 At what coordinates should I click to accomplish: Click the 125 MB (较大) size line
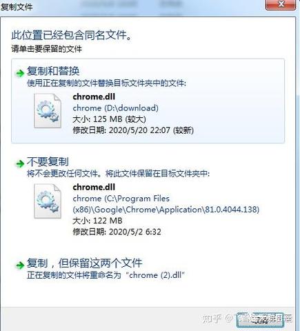[x=109, y=119]
